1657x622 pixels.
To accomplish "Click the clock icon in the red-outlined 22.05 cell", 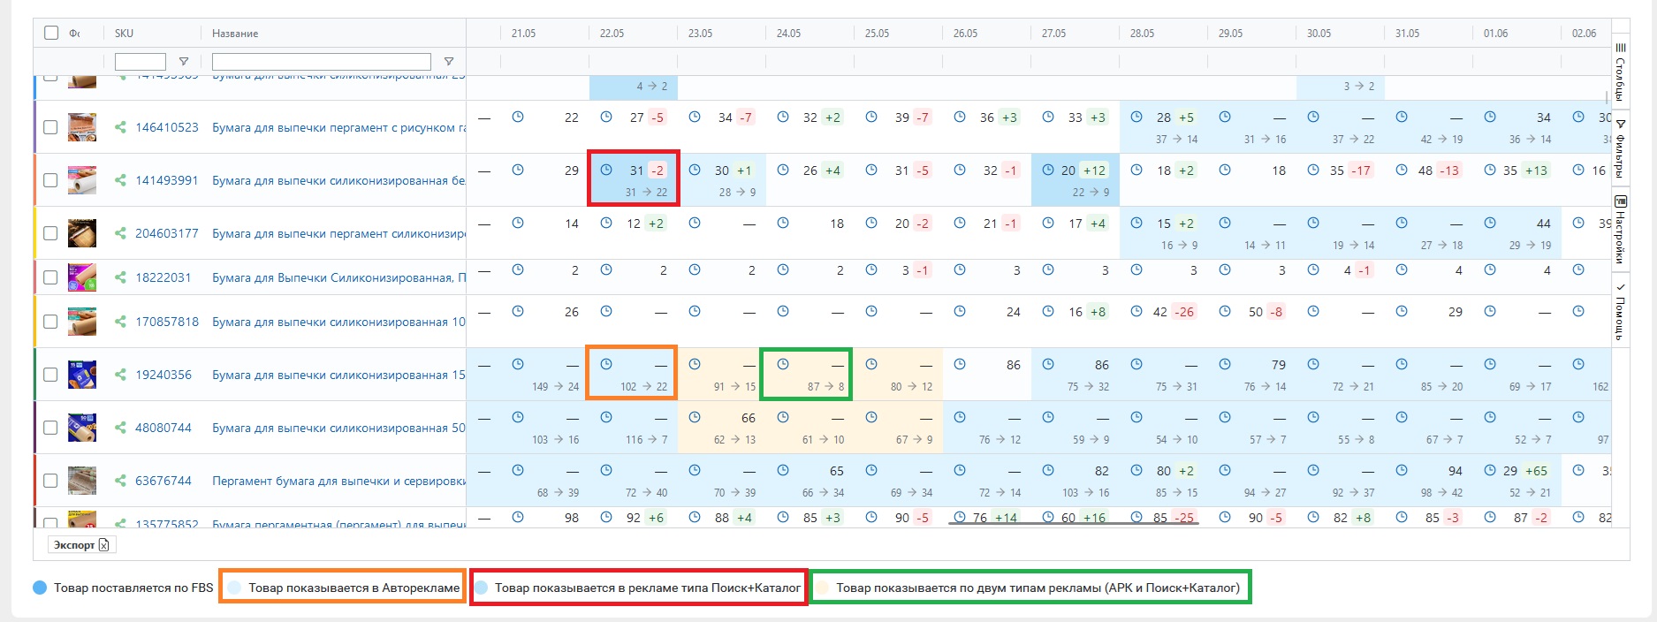I will coord(606,170).
